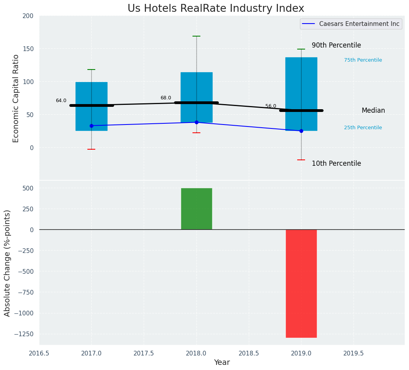Click the Economic Capital Ratio axis label
The width and height of the screenshot is (409, 370).
[x=16, y=98]
